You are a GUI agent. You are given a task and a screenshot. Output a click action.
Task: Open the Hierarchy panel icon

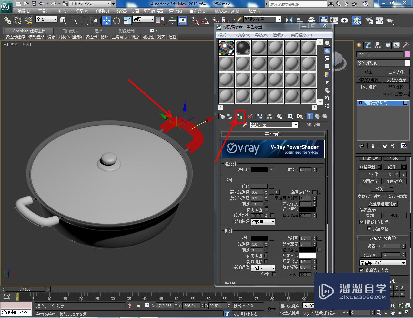378,45
